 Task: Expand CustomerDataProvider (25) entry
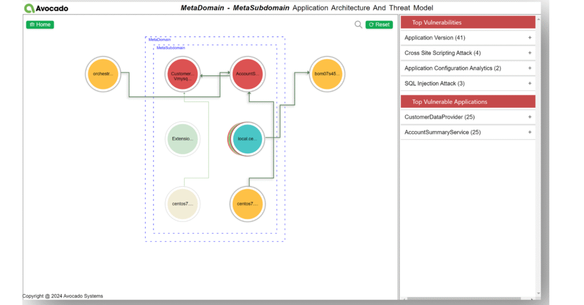(529, 117)
